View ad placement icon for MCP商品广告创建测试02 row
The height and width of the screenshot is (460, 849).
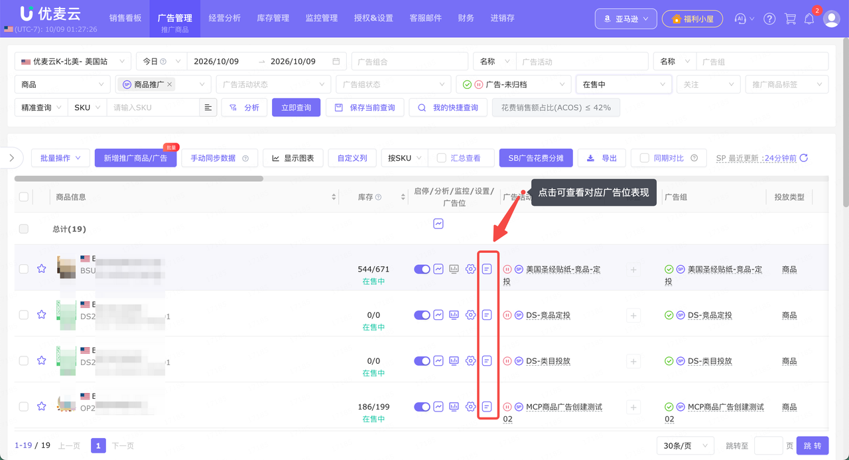[487, 406]
